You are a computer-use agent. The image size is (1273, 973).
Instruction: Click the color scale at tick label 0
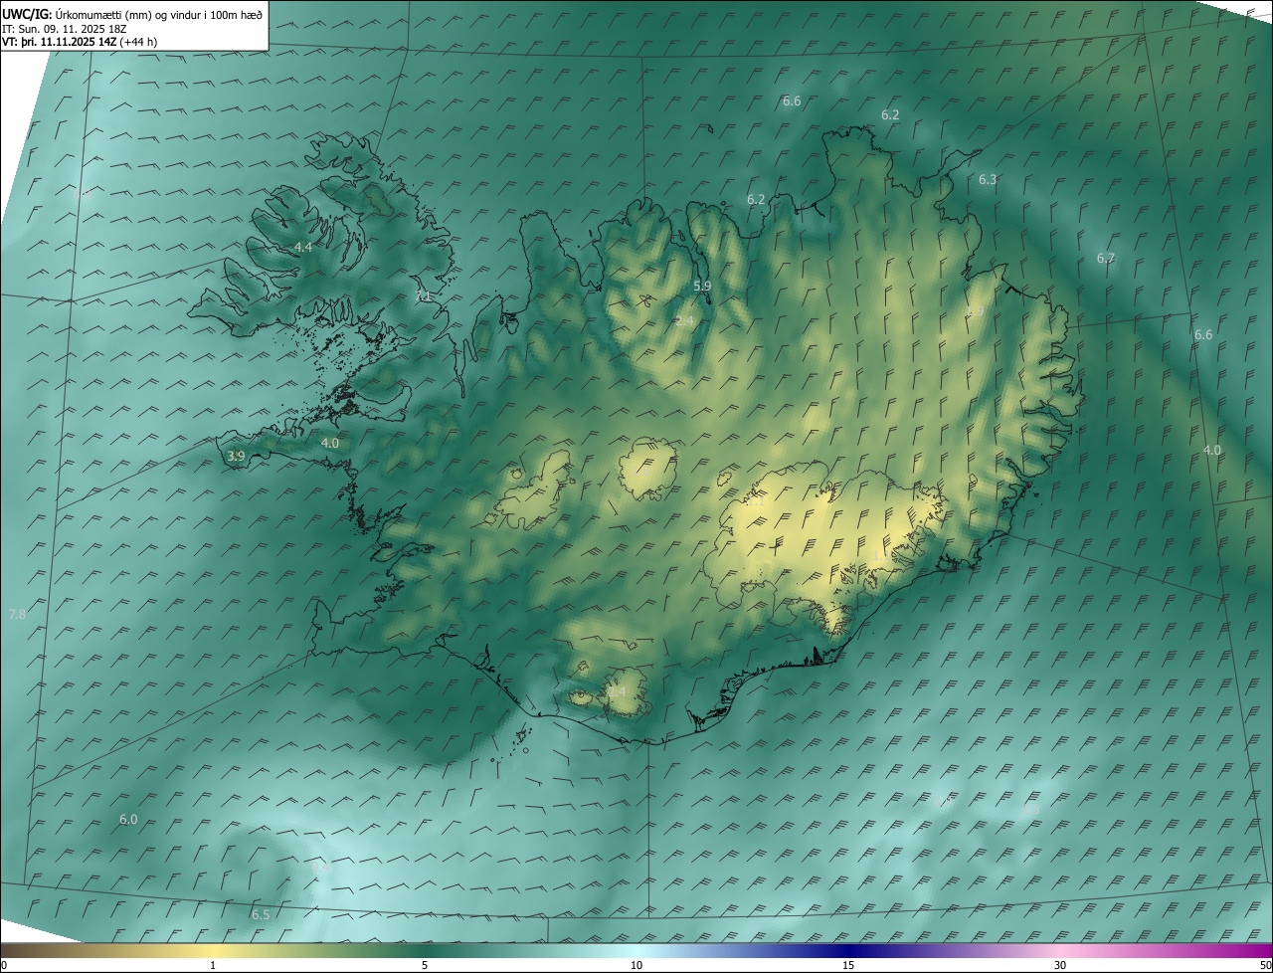[3, 966]
